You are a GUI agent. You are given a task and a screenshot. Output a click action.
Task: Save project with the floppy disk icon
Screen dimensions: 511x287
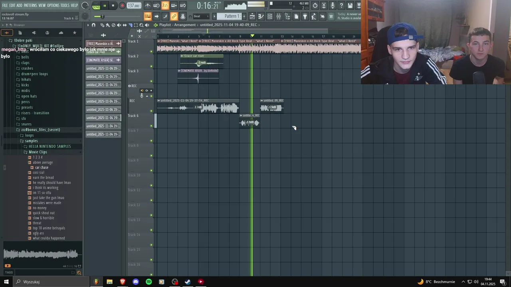(x=351, y=6)
